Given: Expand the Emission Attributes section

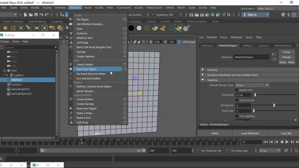Looking at the screenshot, I should pos(203,75).
